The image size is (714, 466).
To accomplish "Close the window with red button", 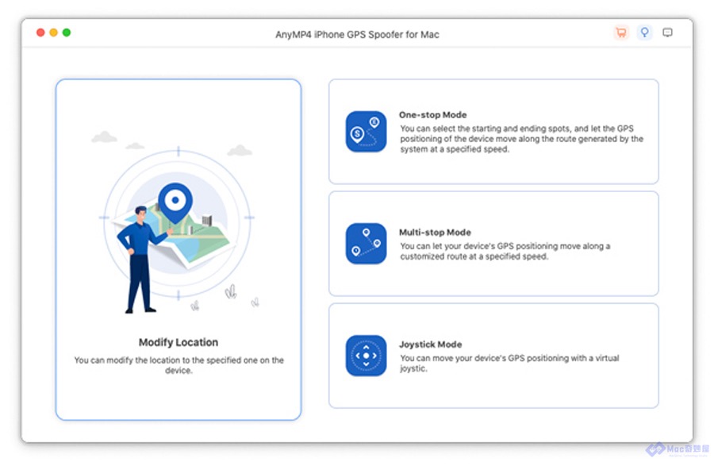I will pyautogui.click(x=40, y=33).
